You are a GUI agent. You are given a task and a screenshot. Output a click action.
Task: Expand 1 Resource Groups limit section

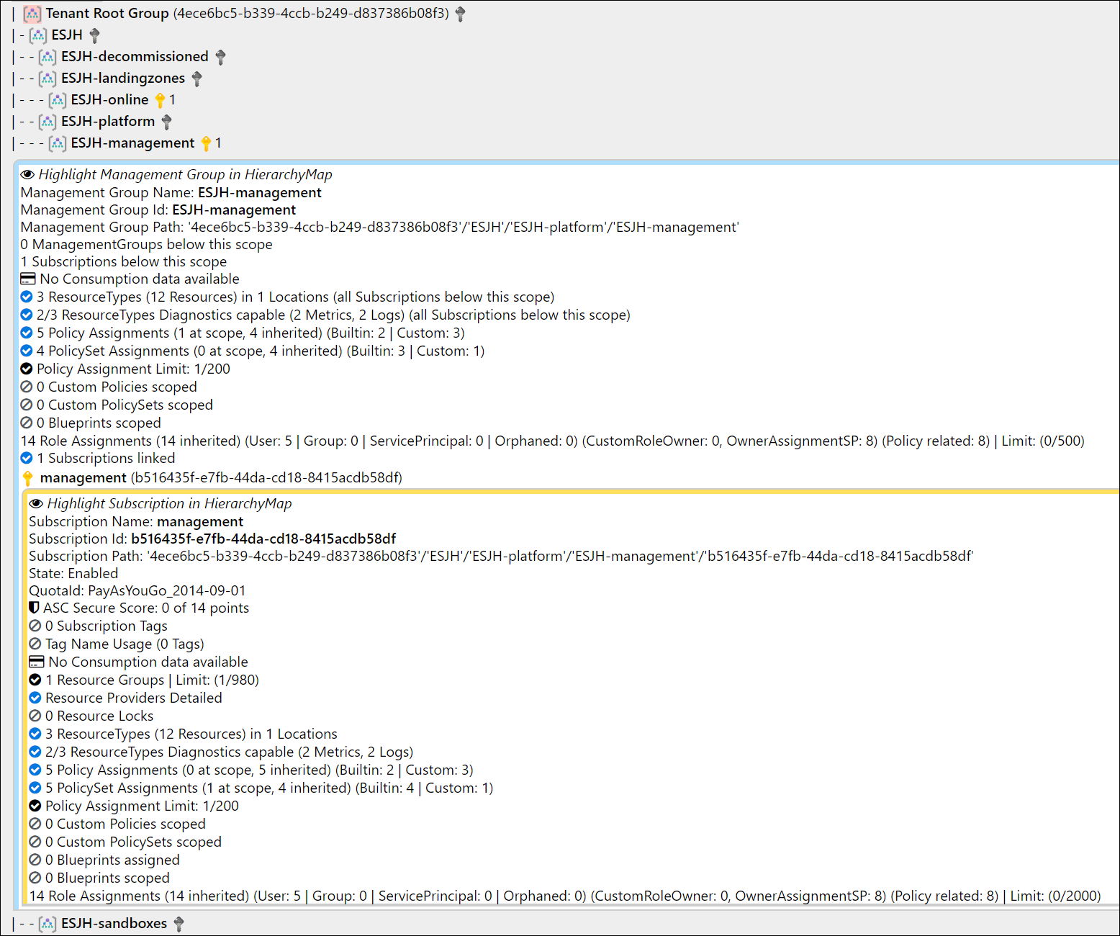(144, 680)
